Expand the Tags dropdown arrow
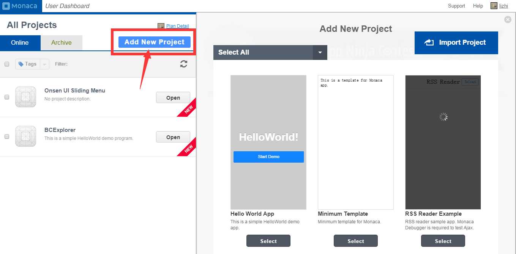The height and width of the screenshot is (254, 516). tap(44, 64)
